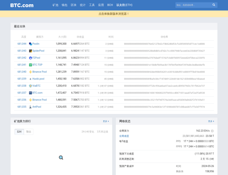228x175 pixels.
Task: Select the 预估 tab
Action: [28, 132]
